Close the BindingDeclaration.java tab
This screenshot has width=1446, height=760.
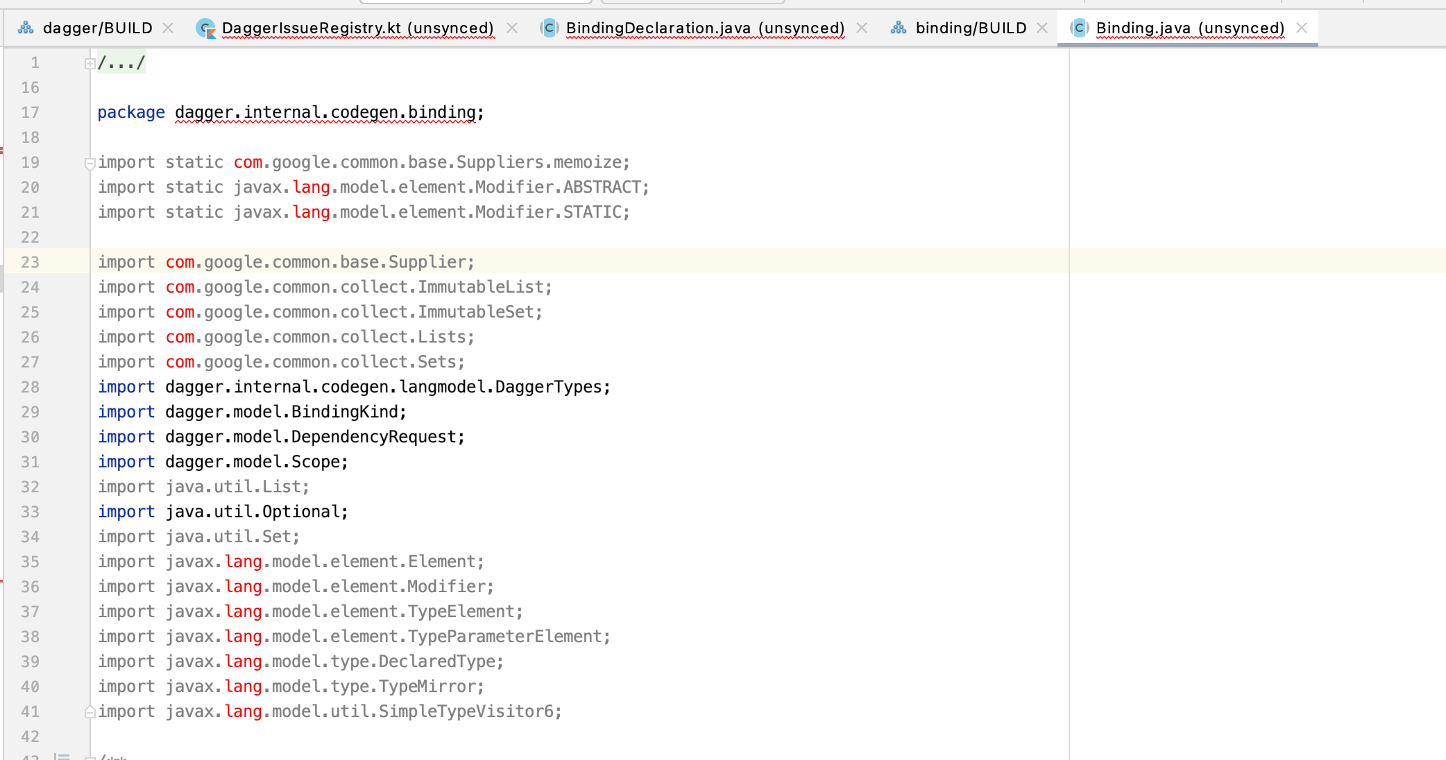point(862,28)
